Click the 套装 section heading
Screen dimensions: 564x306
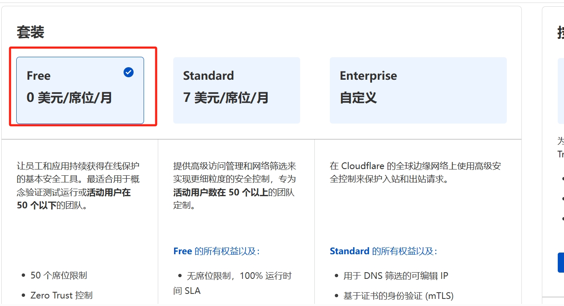click(30, 32)
